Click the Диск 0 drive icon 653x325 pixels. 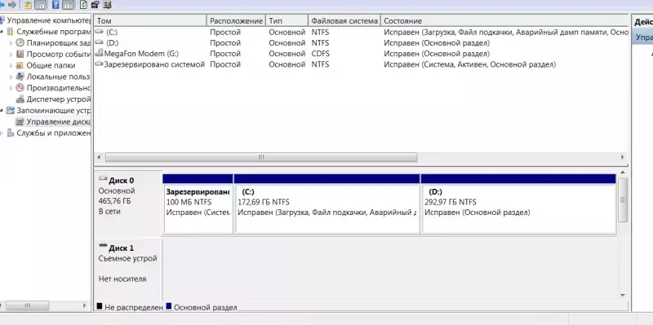tap(103, 178)
